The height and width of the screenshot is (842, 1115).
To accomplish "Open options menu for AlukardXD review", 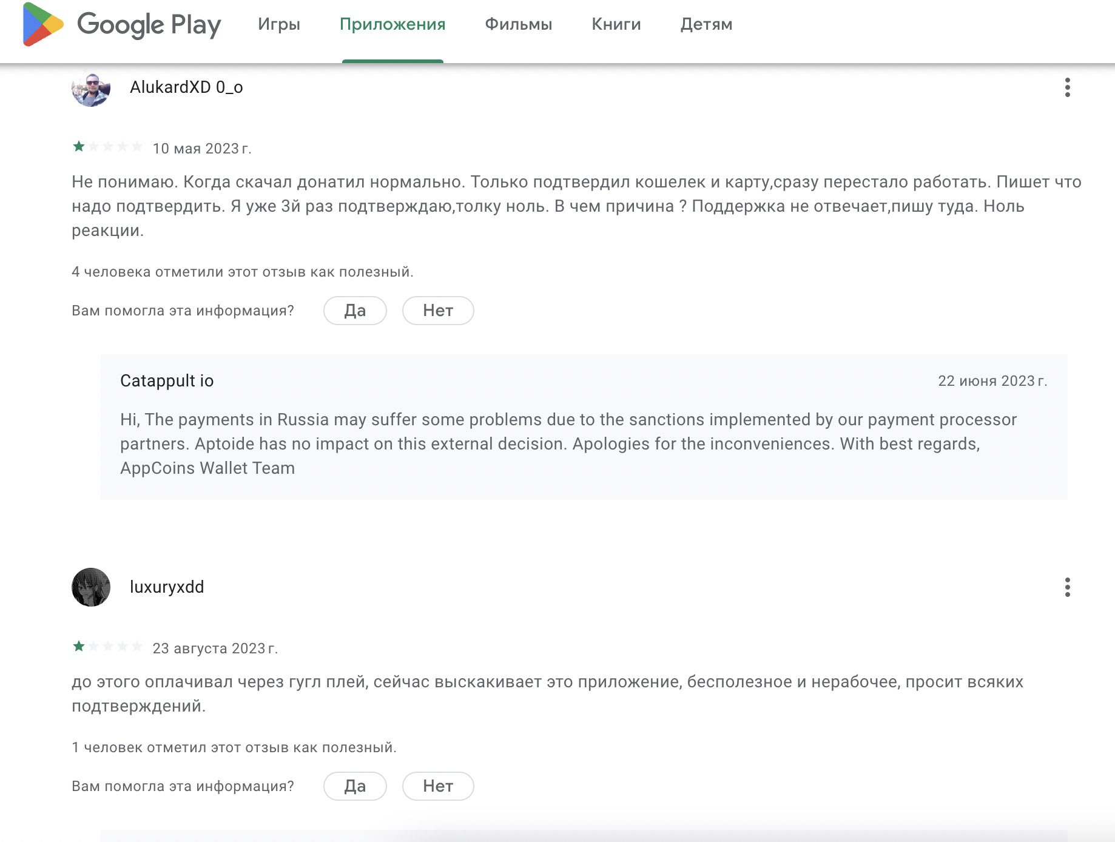I will pyautogui.click(x=1067, y=87).
